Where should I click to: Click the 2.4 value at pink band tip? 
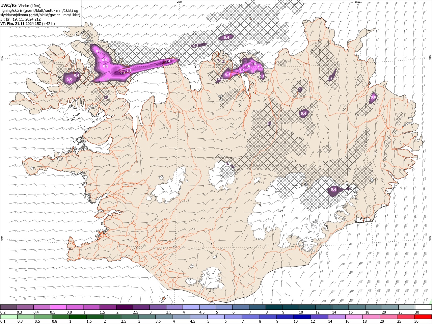point(167,61)
